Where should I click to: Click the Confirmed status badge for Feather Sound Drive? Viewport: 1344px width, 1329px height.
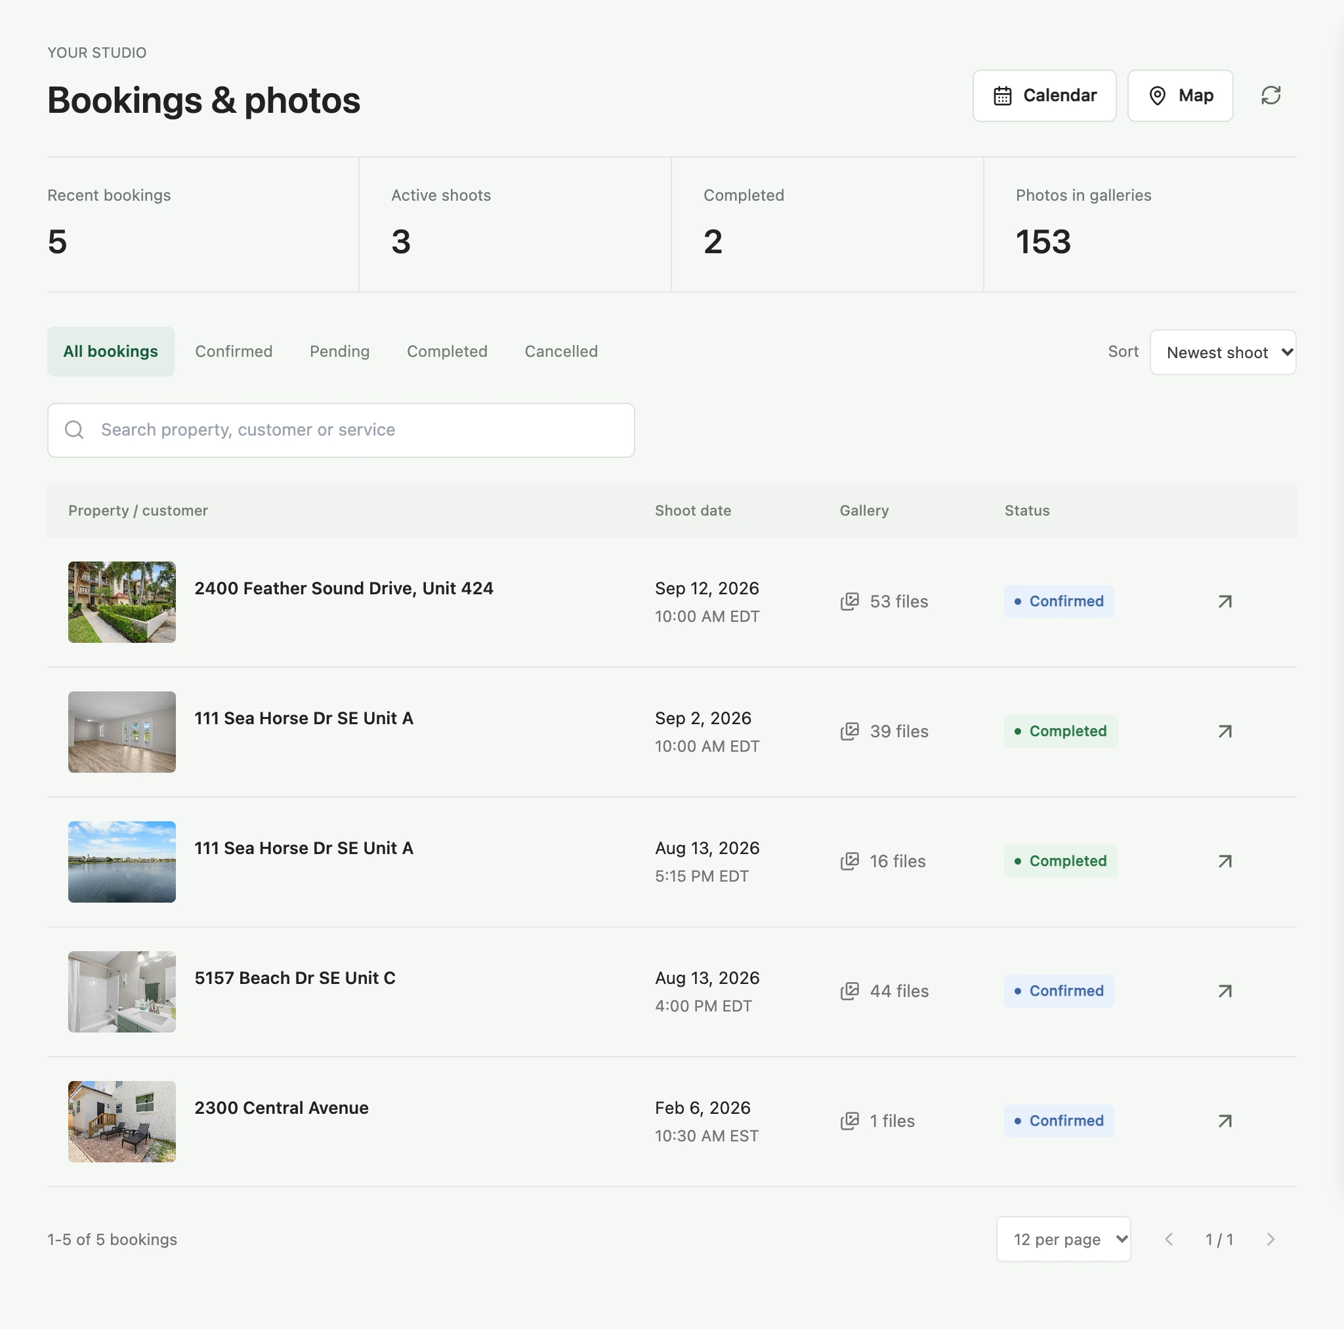point(1059,602)
